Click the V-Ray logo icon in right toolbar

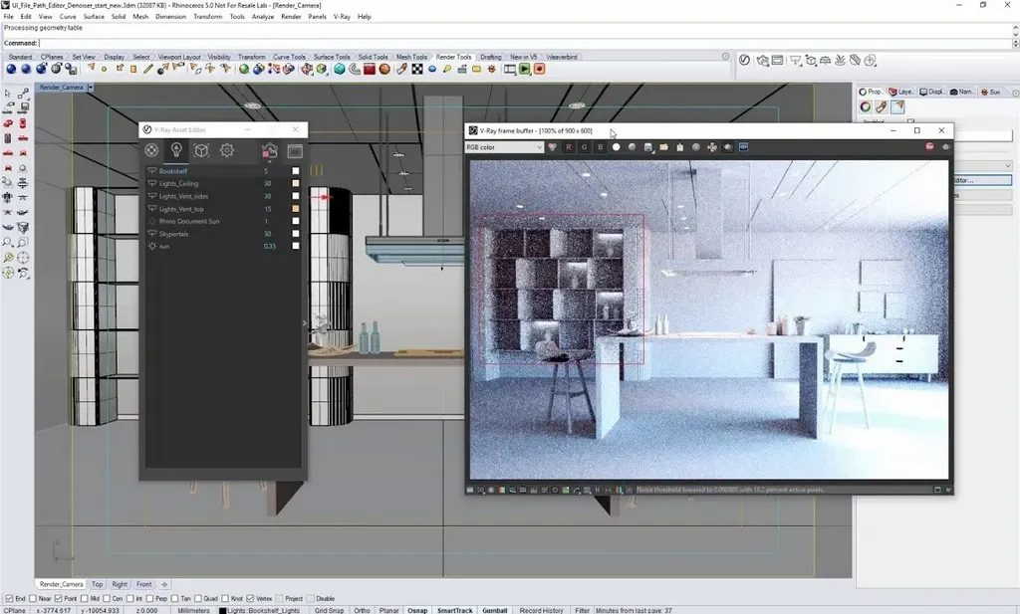[x=744, y=61]
